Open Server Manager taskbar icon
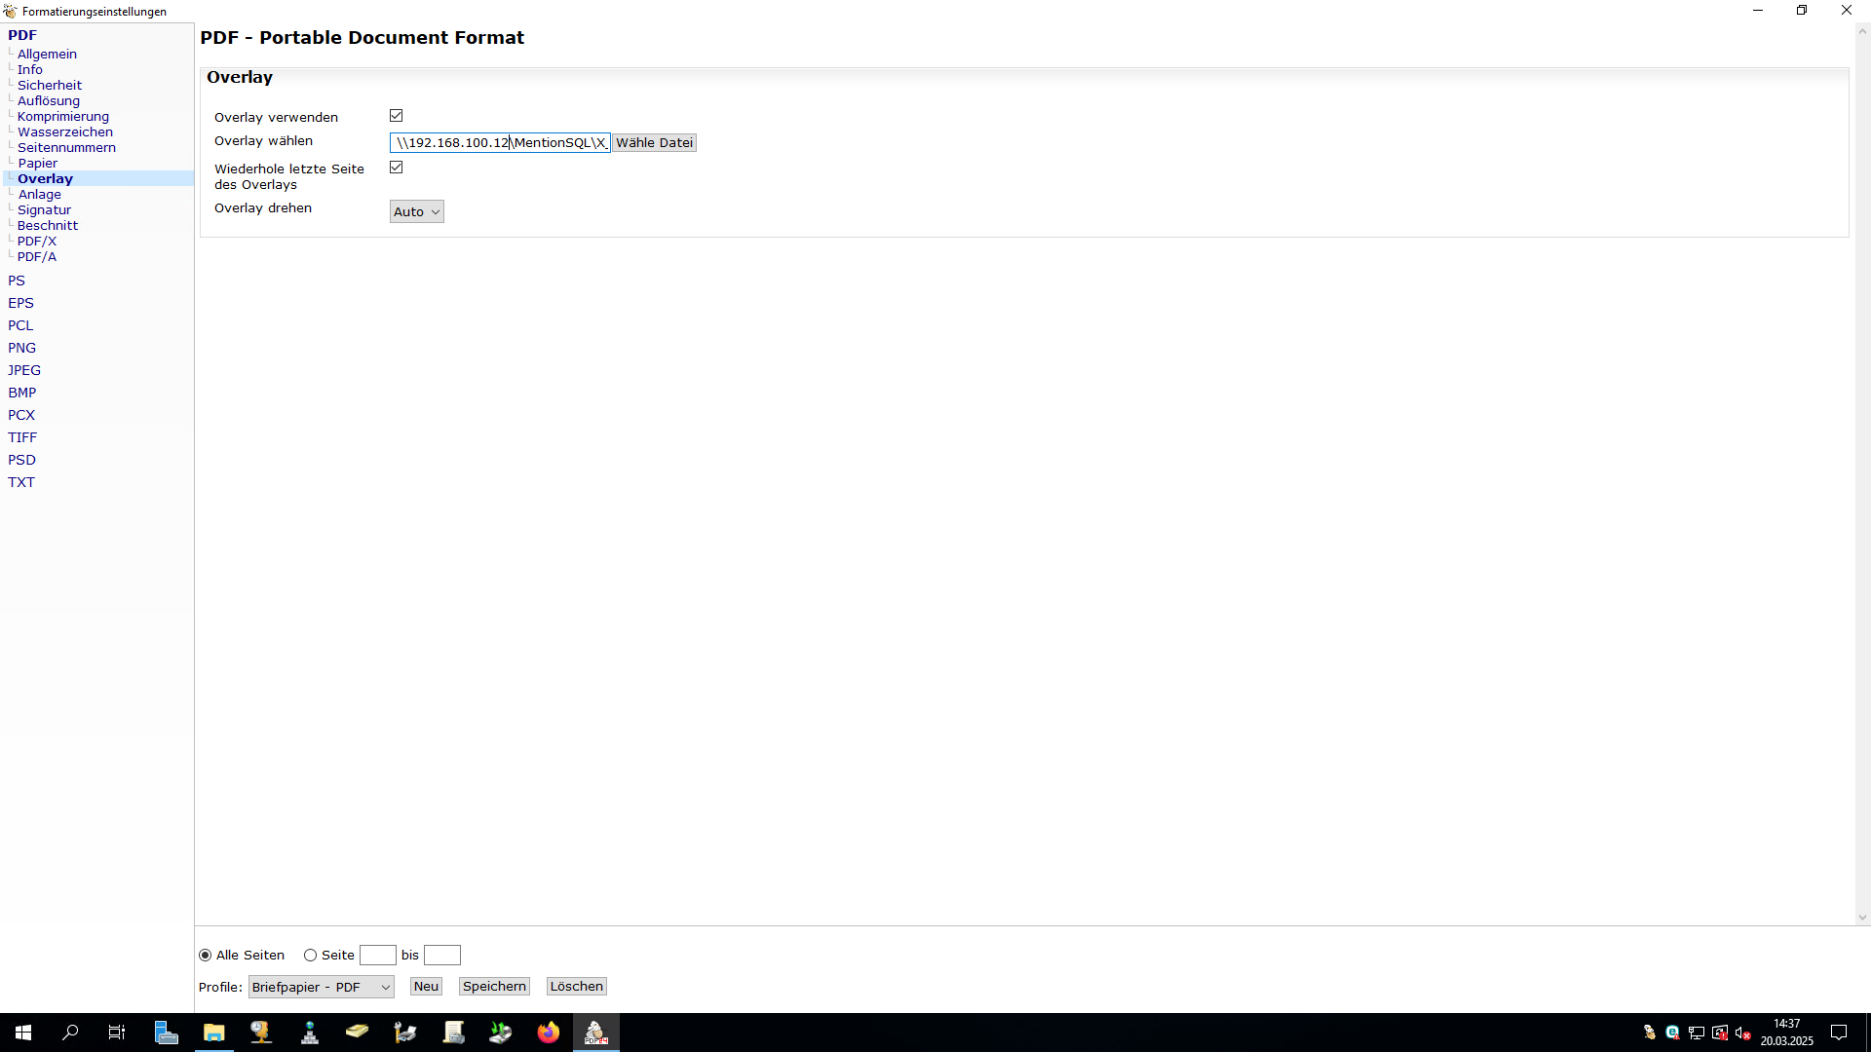 coord(167,1033)
